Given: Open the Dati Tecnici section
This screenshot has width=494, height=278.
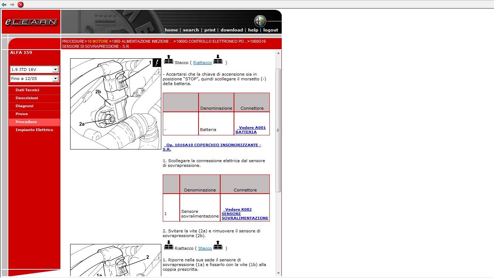Looking at the screenshot, I should click(x=27, y=90).
